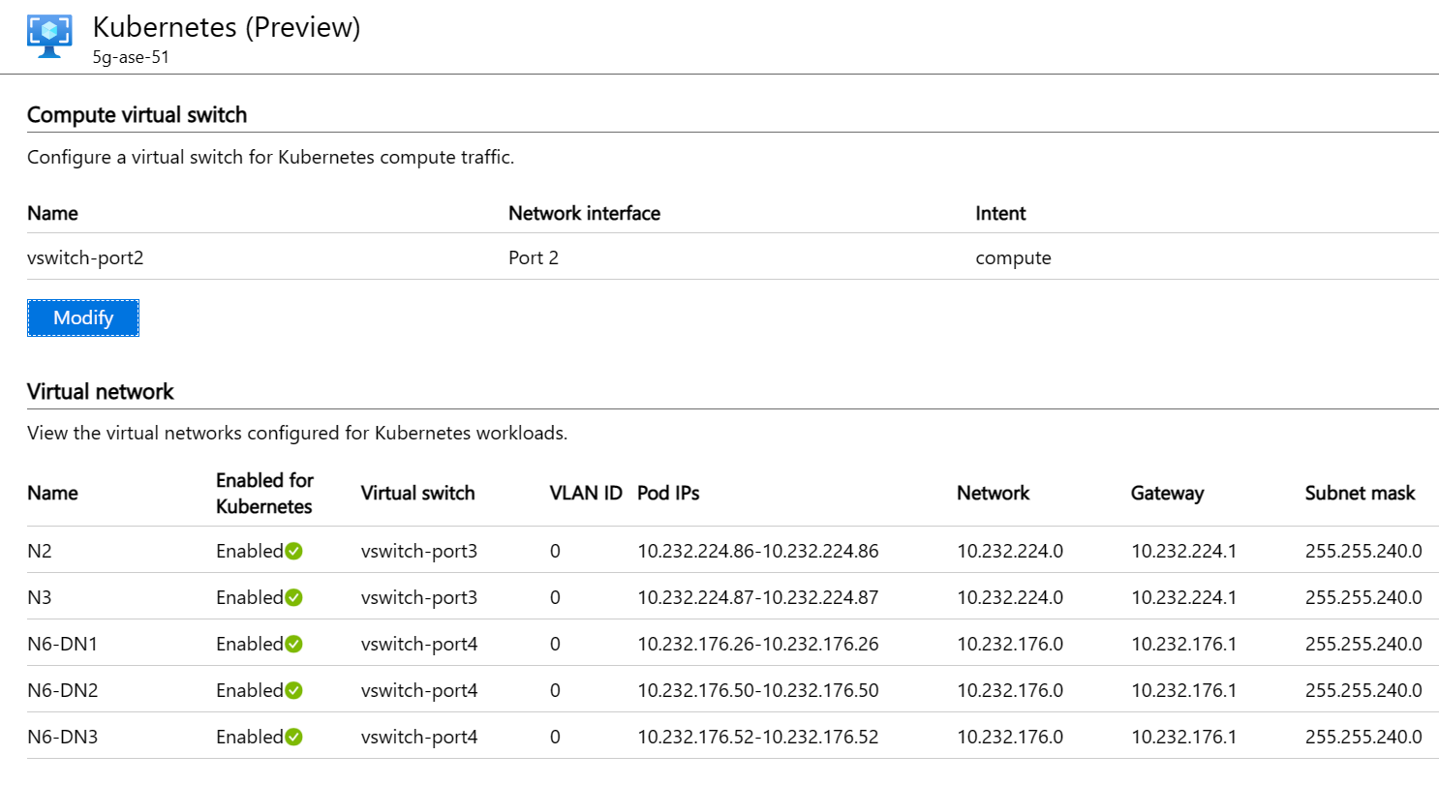Click the Compute virtual switch section heading
Image resolution: width=1439 pixels, height=785 pixels.
click(x=137, y=115)
